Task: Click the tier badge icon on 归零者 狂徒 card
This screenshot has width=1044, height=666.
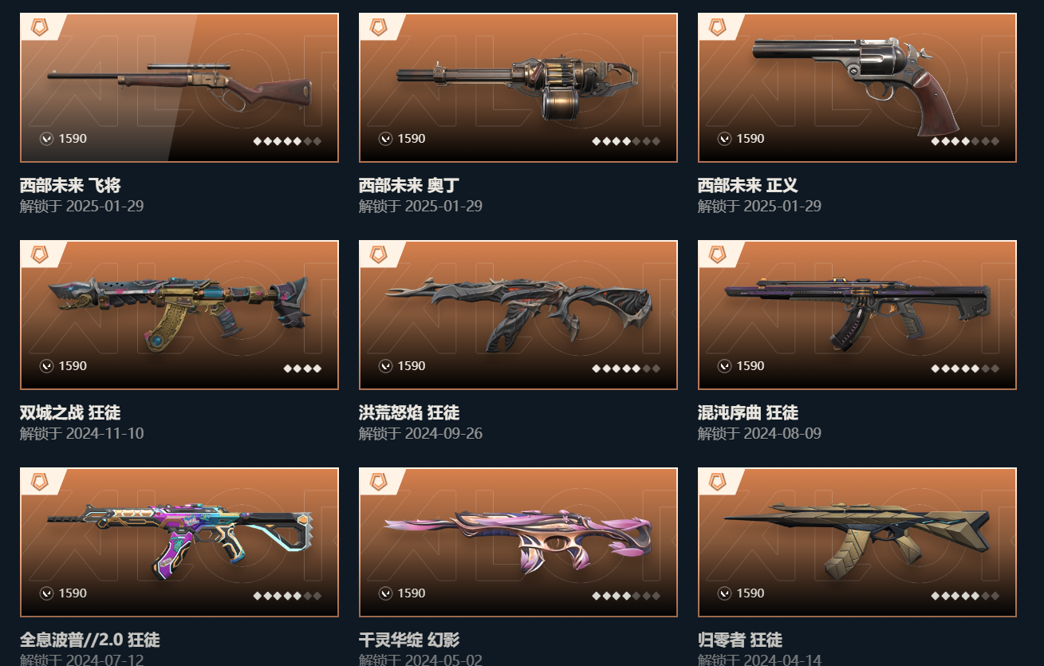Action: pyautogui.click(x=717, y=482)
